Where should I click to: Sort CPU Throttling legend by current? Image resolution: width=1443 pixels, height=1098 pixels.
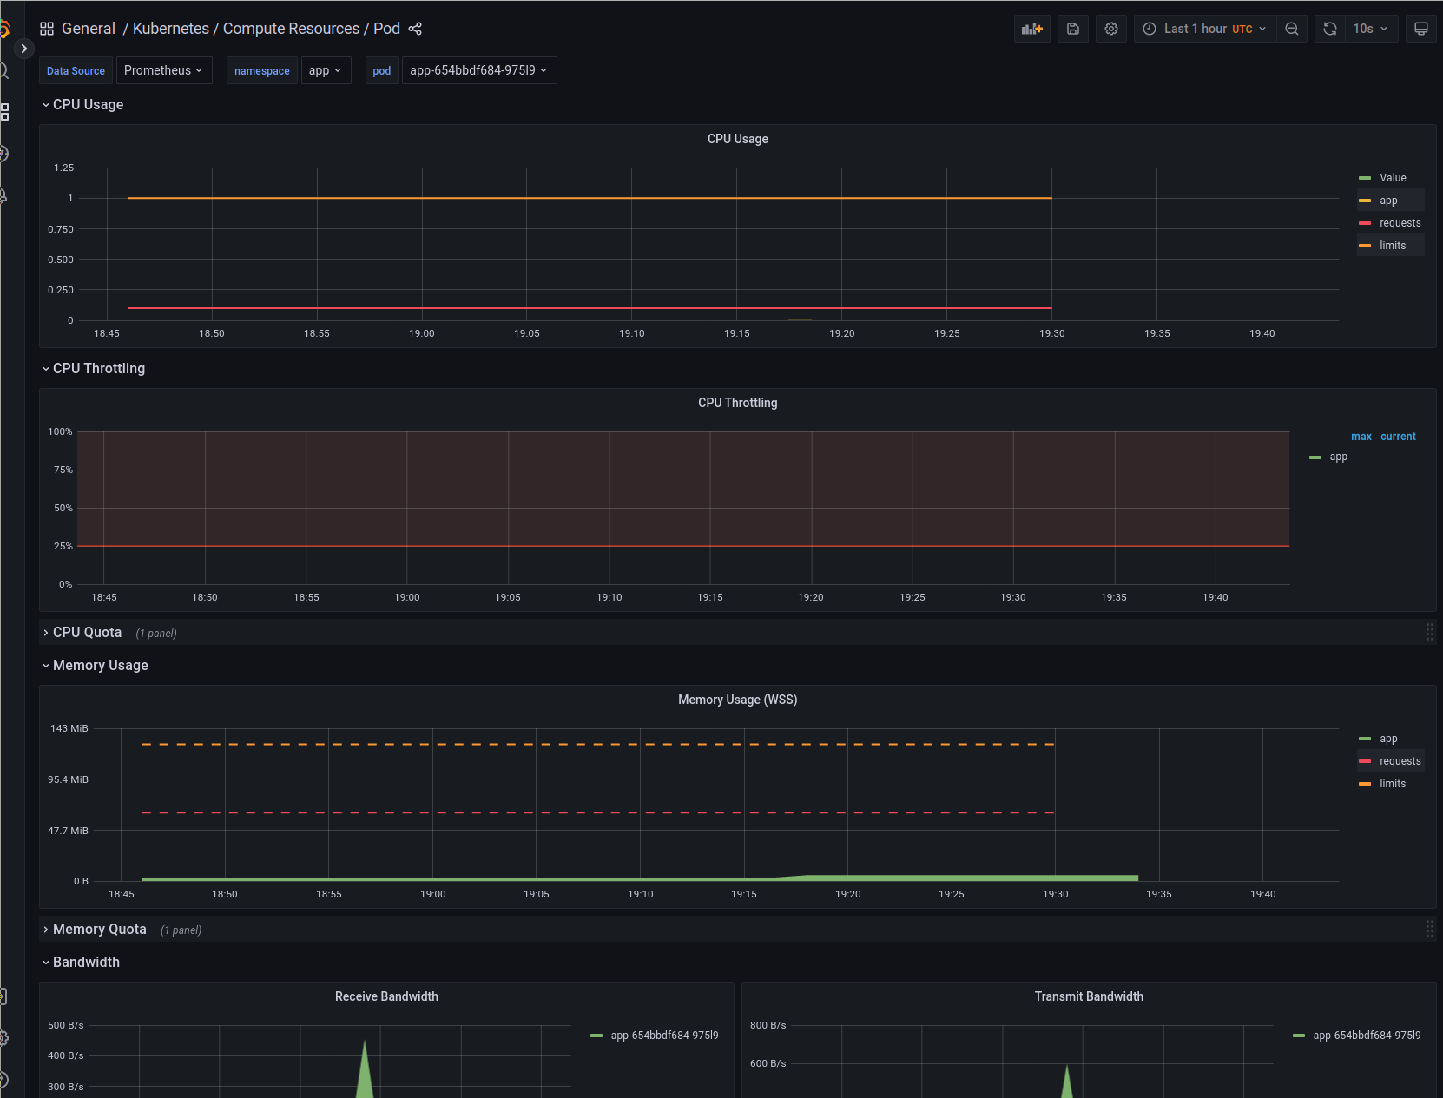1398,437
